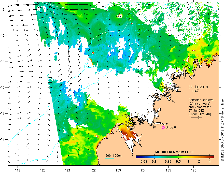Screen dimensions: 224x173
Task: Click the longitude axis label '120'
Action: point(43,170)
